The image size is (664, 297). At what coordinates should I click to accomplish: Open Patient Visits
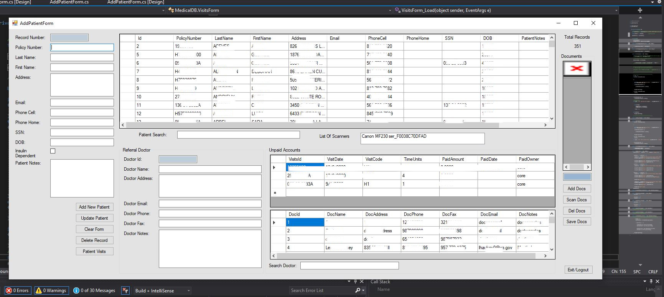(94, 251)
